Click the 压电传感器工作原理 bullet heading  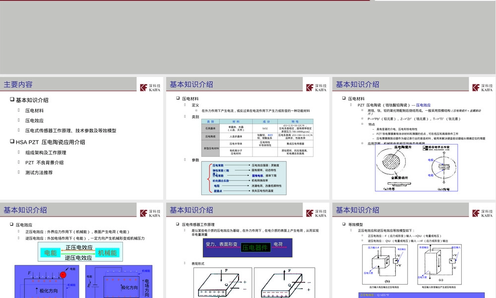tap(198, 224)
